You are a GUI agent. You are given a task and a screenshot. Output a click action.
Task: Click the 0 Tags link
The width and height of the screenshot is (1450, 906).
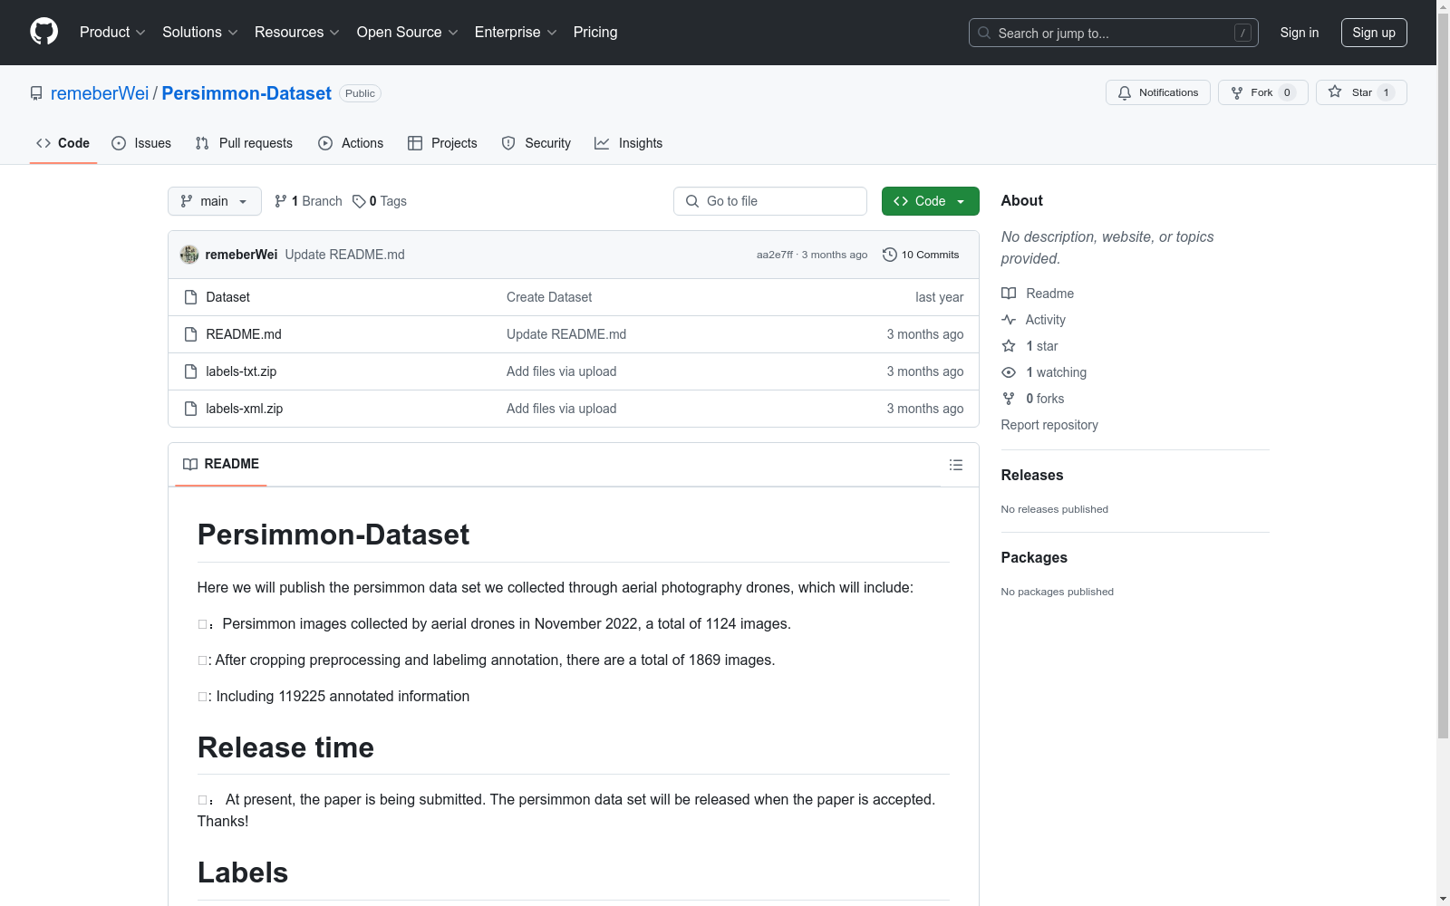380,201
